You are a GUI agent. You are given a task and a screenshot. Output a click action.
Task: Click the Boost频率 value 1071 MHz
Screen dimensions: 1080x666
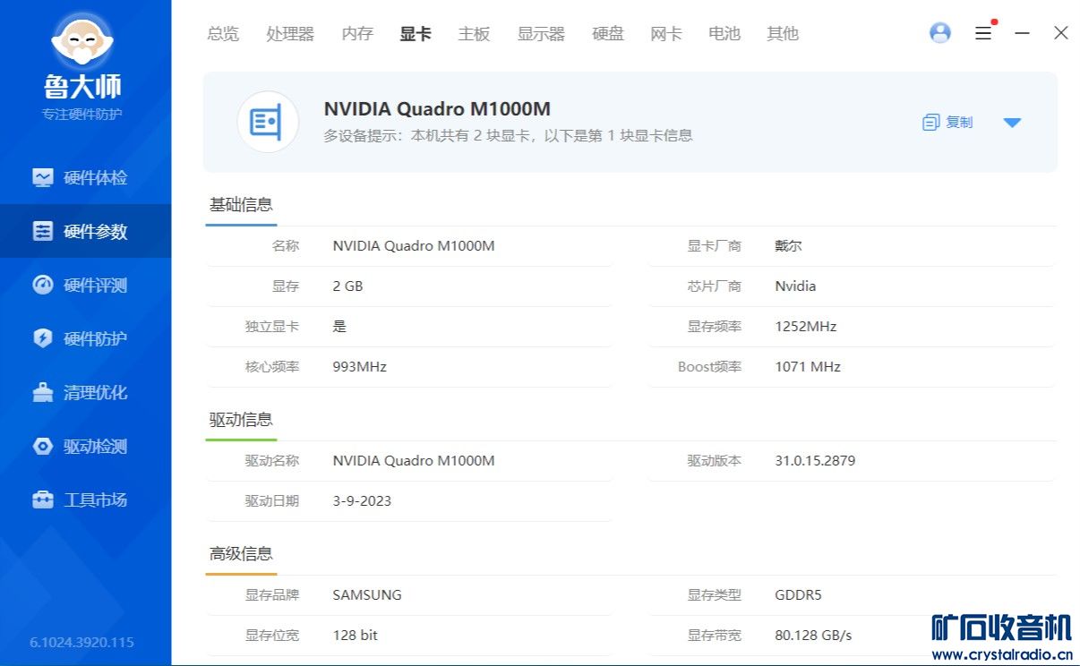[808, 367]
